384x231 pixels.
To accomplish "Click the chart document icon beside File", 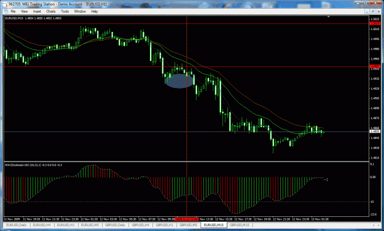I will [x=6, y=11].
